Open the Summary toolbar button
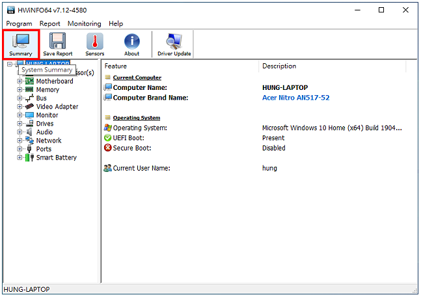421x297 pixels. pyautogui.click(x=21, y=45)
